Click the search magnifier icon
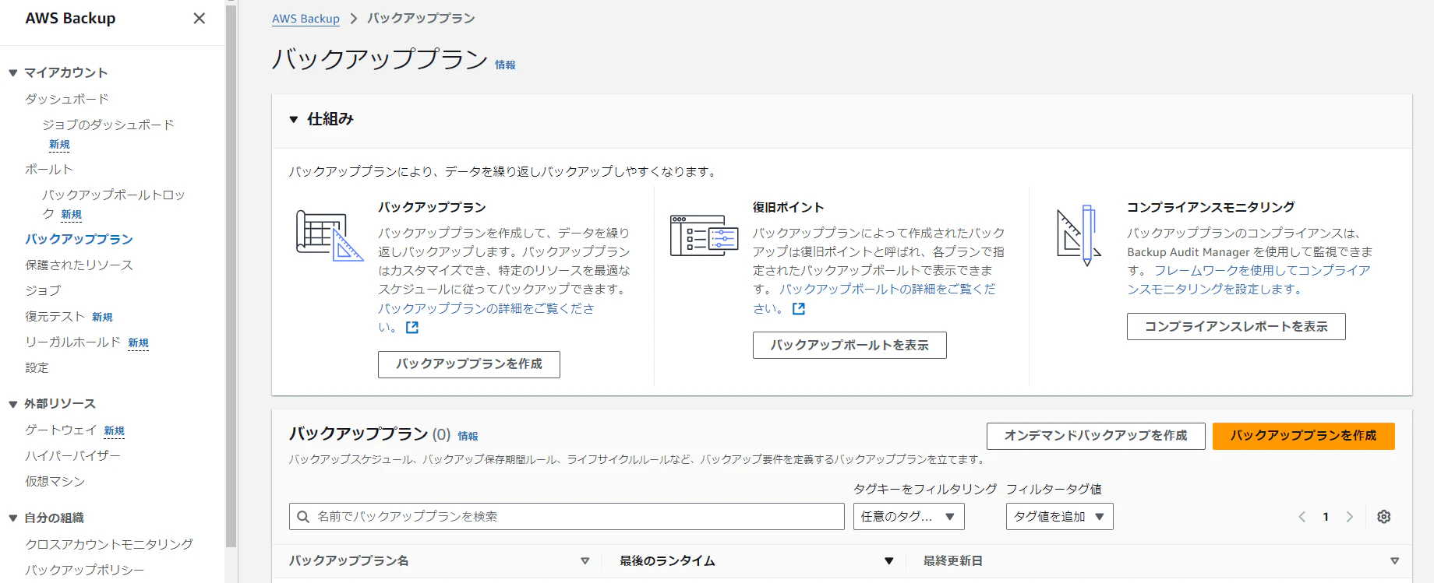The image size is (1434, 583). point(303,517)
